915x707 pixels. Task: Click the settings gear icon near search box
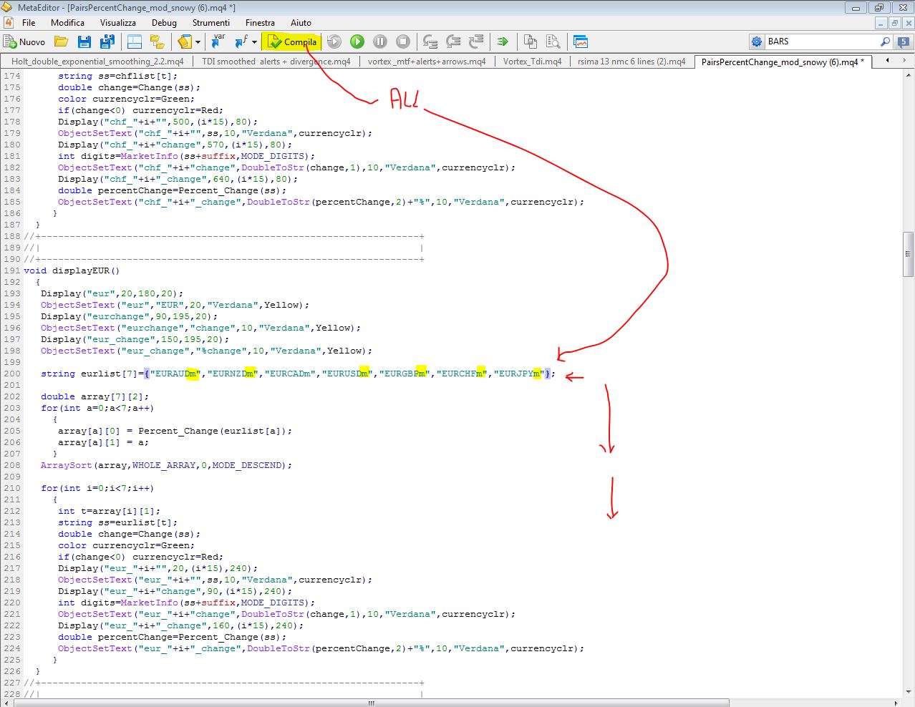point(757,42)
